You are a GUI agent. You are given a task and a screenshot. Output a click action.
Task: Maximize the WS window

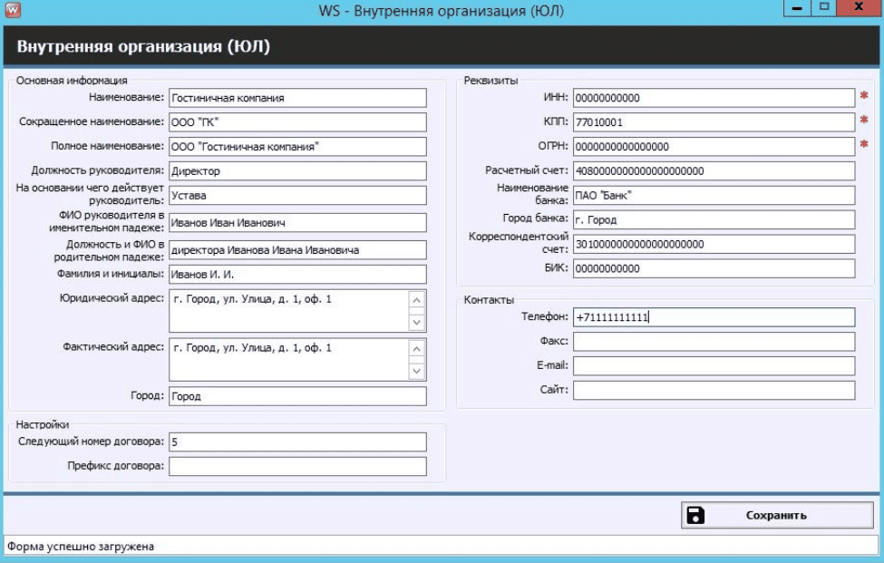coord(825,9)
